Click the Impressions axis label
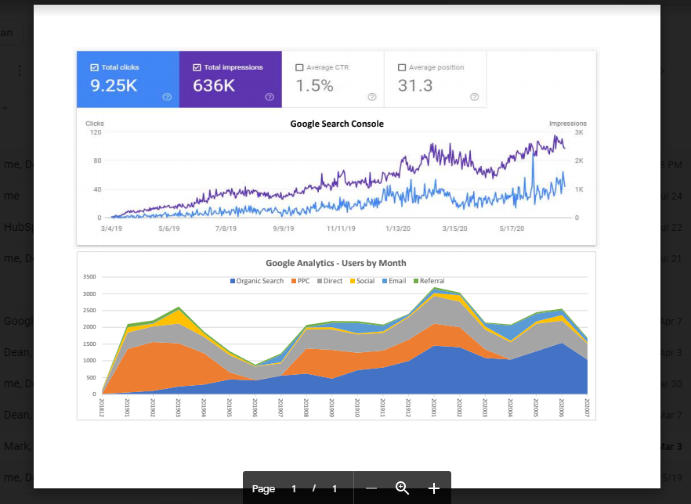 coord(567,123)
